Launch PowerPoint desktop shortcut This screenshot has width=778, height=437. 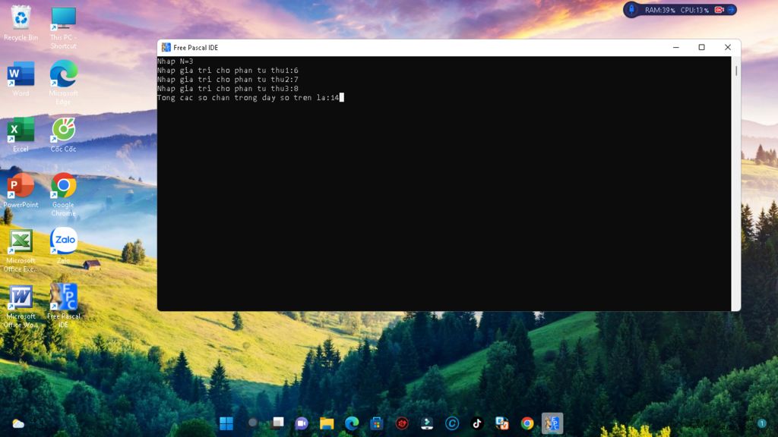point(21,190)
